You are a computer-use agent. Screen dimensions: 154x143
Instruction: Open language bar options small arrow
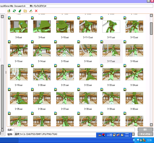130,136
